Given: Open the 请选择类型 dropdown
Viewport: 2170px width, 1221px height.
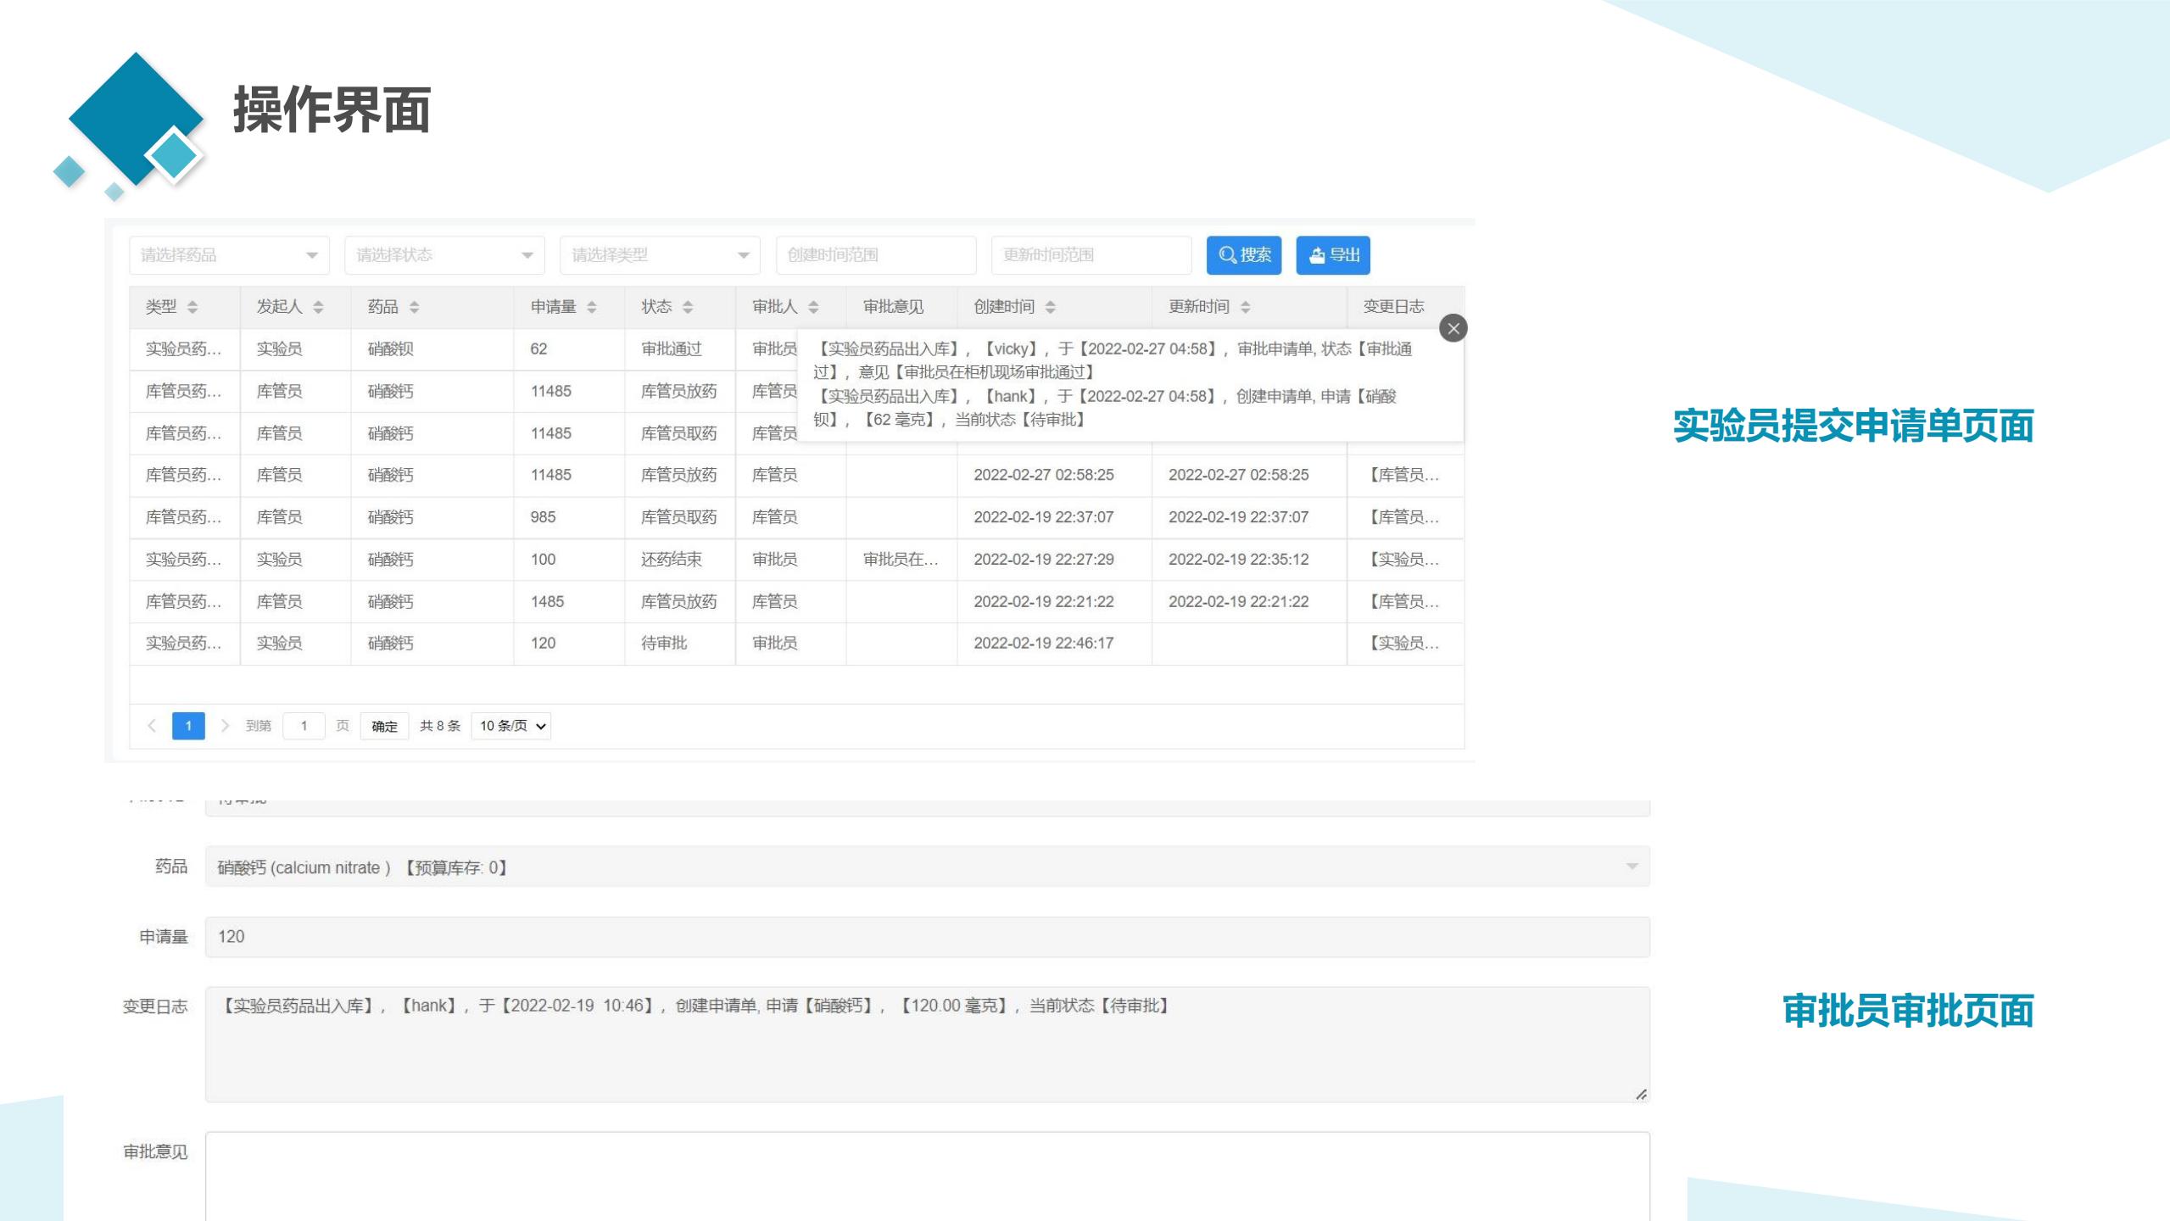Looking at the screenshot, I should point(660,255).
